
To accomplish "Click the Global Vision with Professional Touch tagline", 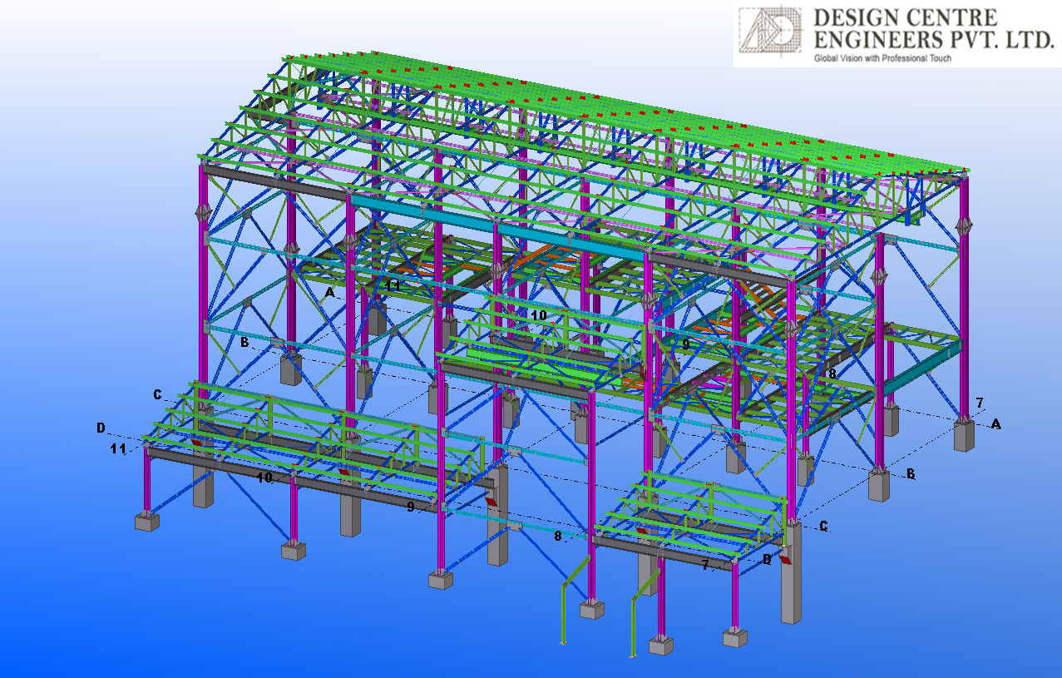I will 882,58.
